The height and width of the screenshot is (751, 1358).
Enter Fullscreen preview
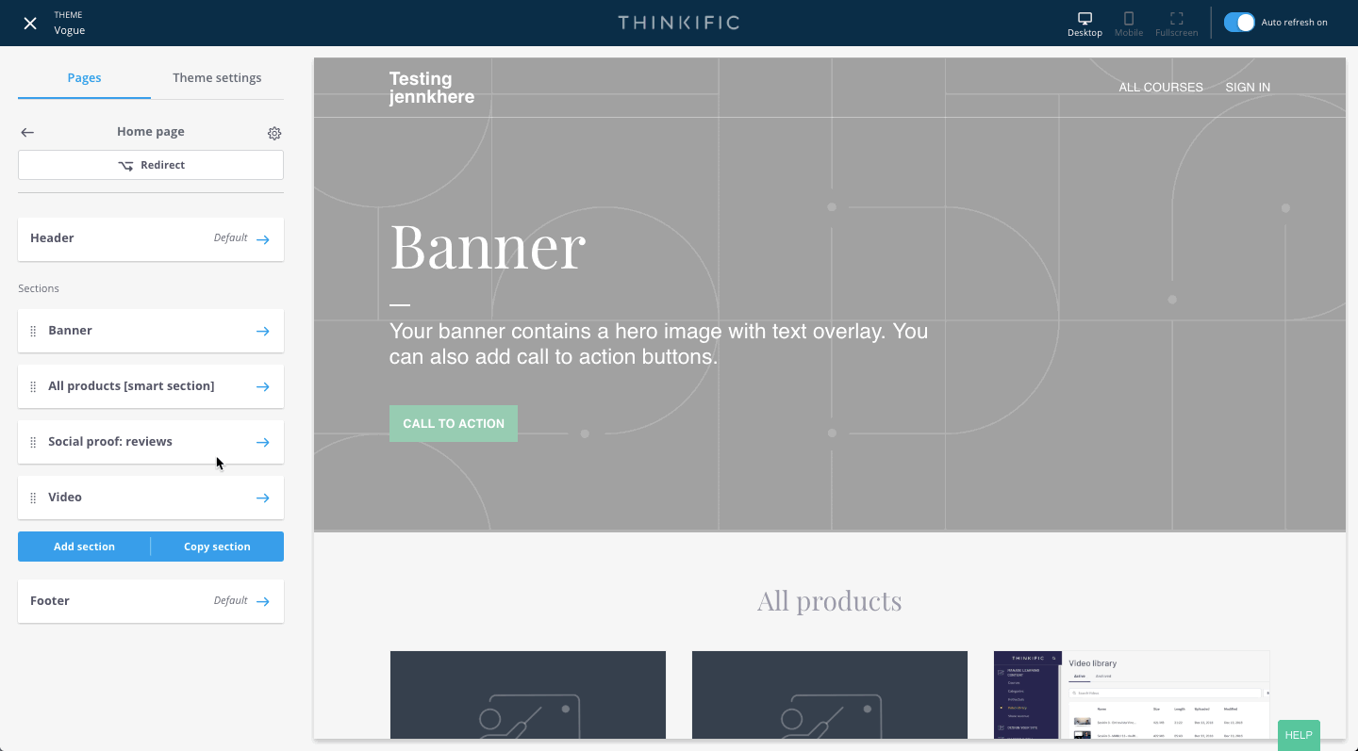pyautogui.click(x=1176, y=23)
